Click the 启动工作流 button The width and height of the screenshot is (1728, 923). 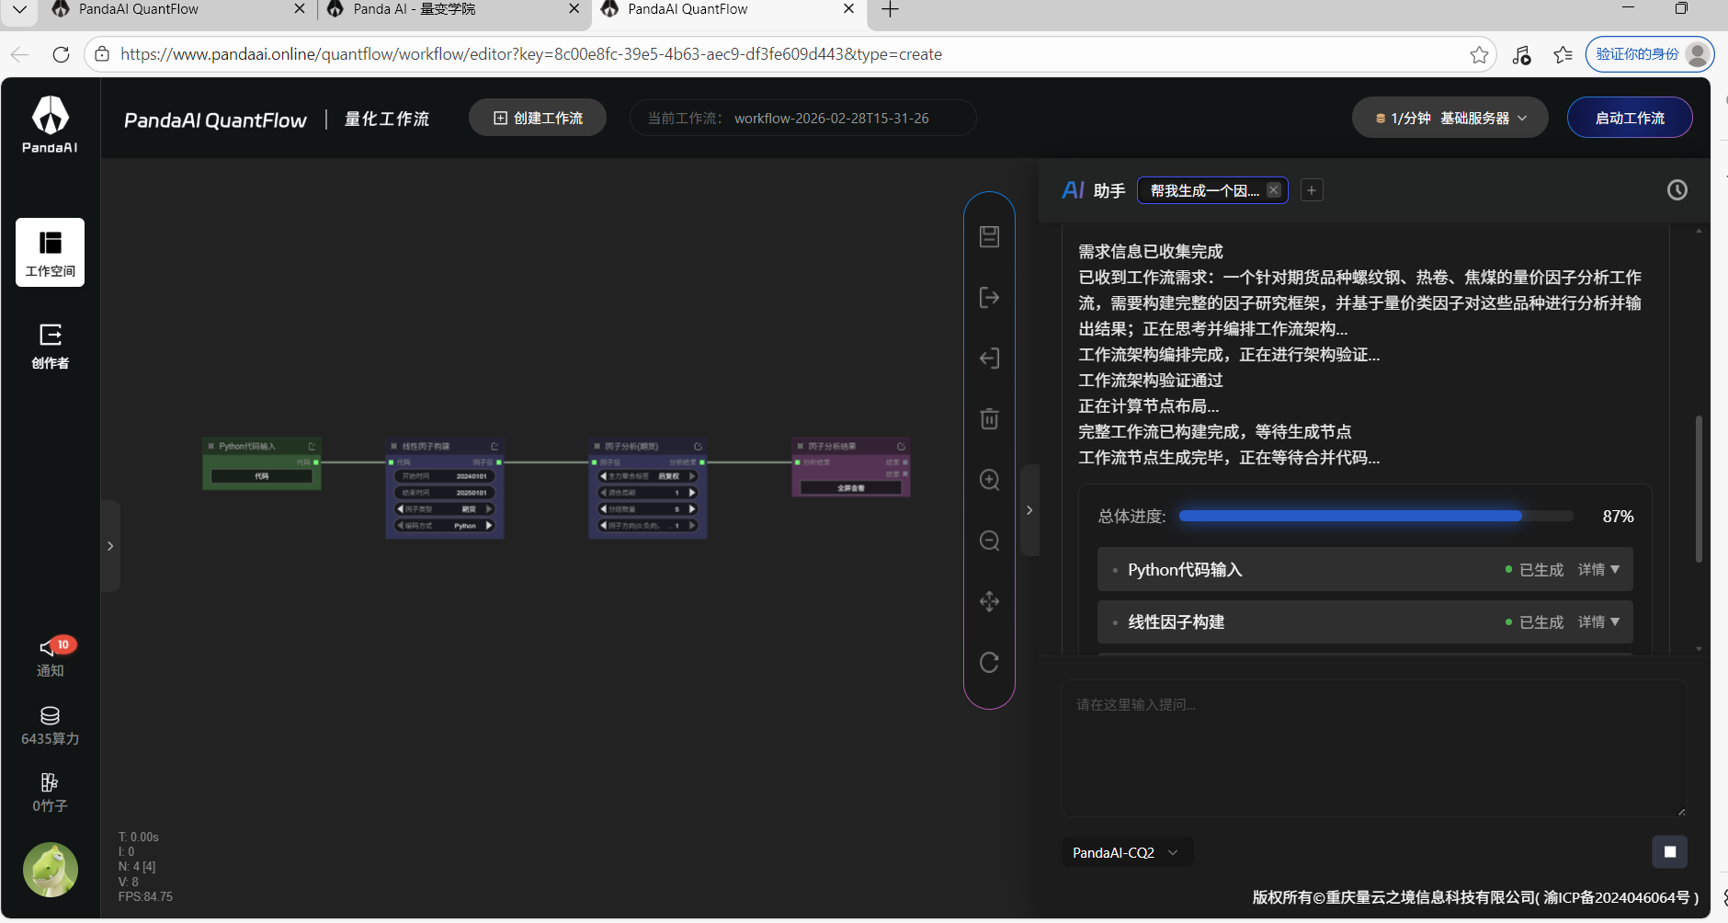click(1630, 118)
